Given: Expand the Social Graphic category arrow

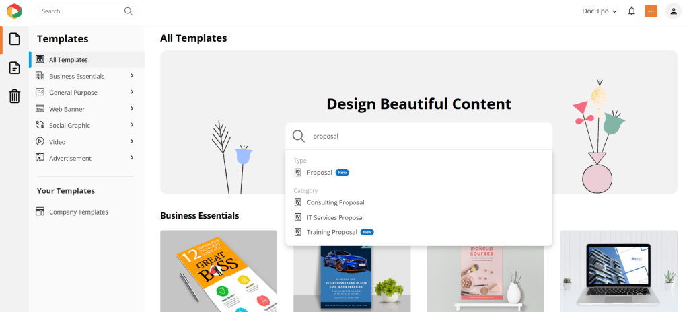Looking at the screenshot, I should [x=132, y=125].
